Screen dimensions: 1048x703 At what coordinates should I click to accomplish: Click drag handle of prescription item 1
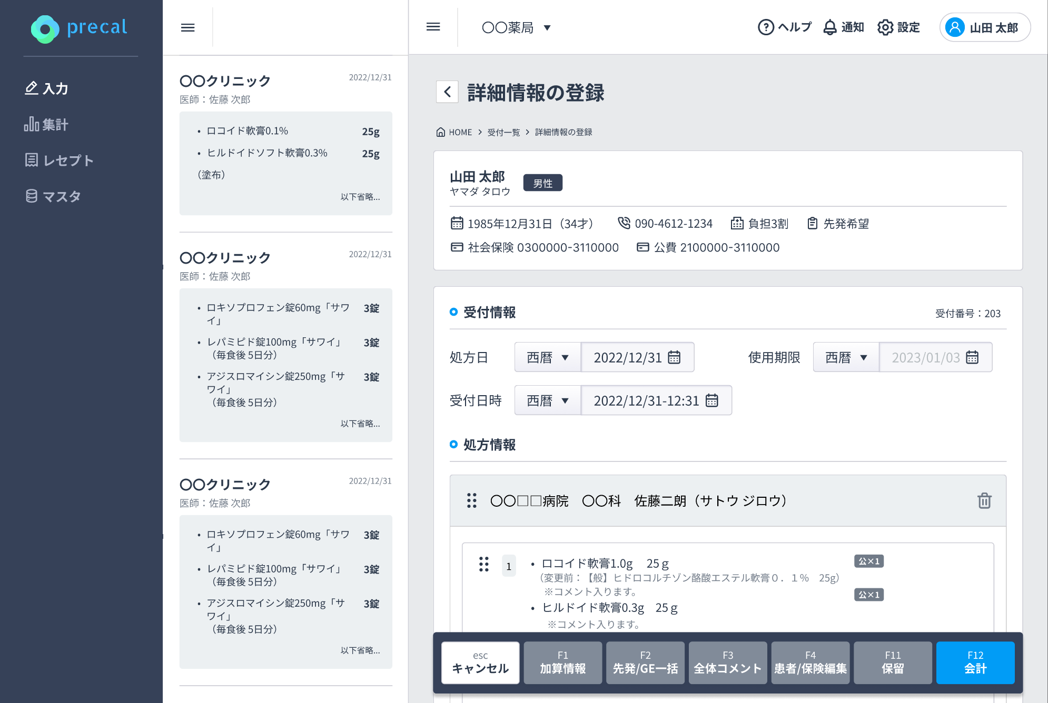tap(483, 564)
